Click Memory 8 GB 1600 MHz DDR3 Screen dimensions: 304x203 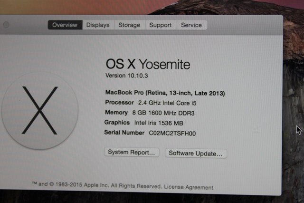click(x=150, y=113)
